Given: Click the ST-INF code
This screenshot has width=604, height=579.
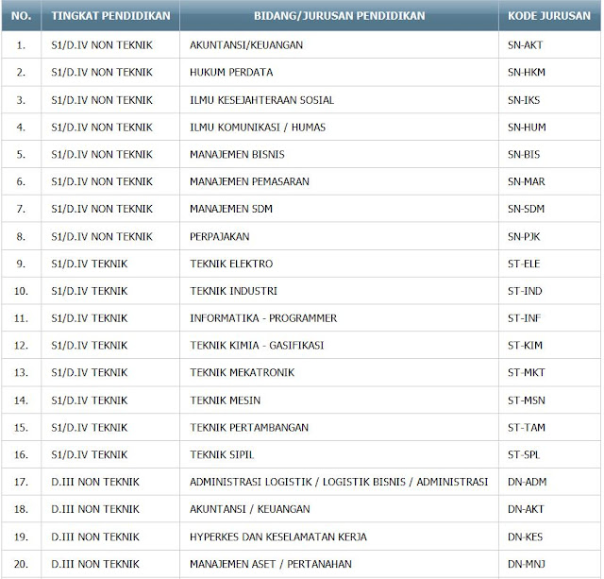Looking at the screenshot, I should tap(524, 318).
